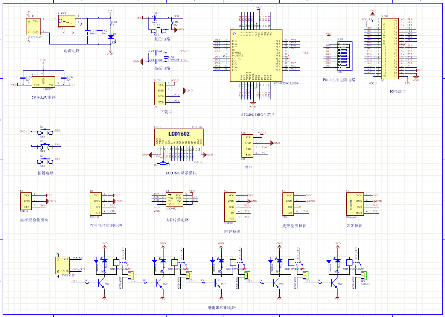Viewport: 445px width, 317px height.
Task: Click the S_JD1 IO expansion header
Action: [389, 48]
